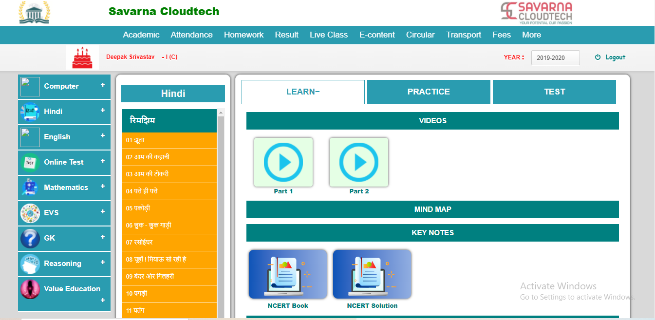The height and width of the screenshot is (320, 655).
Task: Expand the Computer subject plus sign
Action: (103, 85)
